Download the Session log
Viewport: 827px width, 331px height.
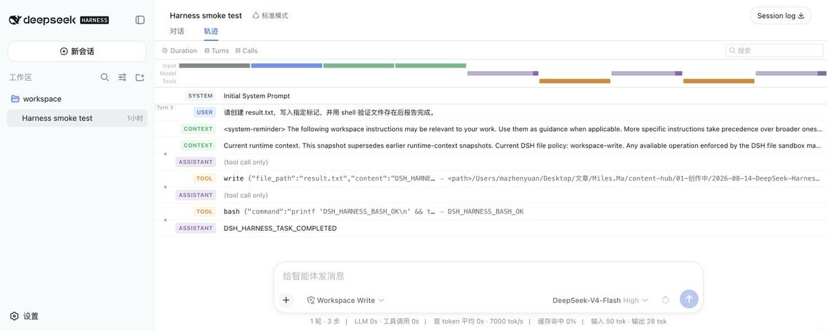click(x=781, y=15)
